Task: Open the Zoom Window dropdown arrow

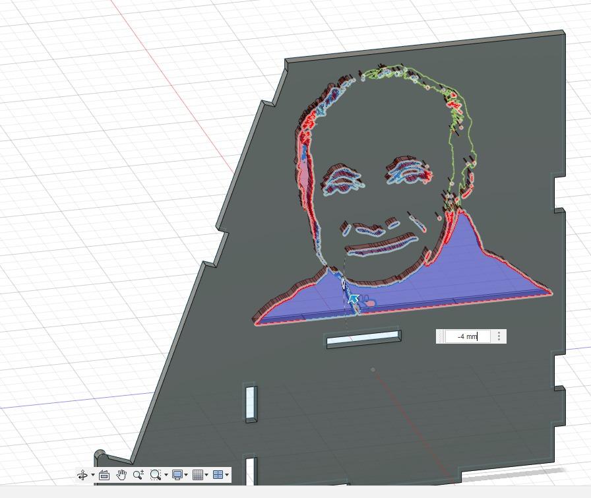Action: coord(166,475)
